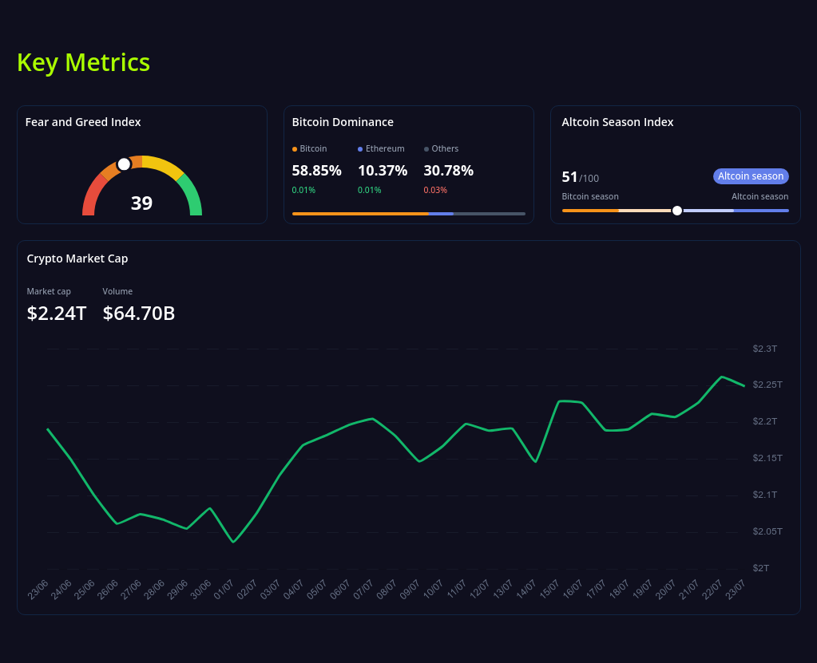Select the $64.70B volume figure

[x=139, y=314]
